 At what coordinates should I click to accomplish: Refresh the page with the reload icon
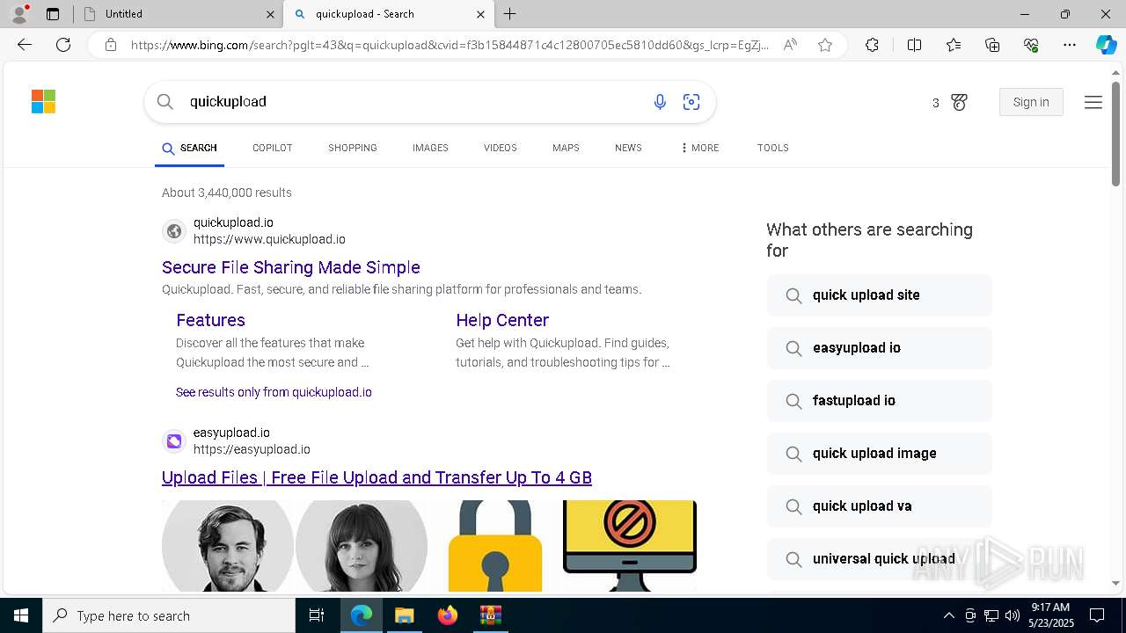point(63,45)
